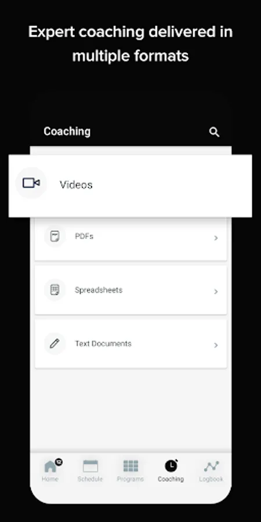Expand the Text Documents chevron

[x=216, y=345]
